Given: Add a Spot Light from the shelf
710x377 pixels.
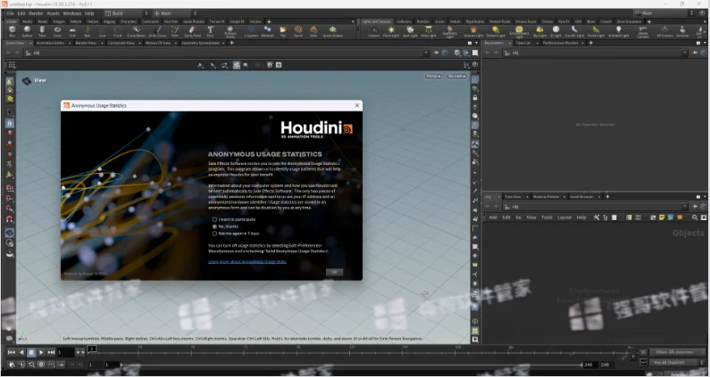Looking at the screenshot, I should [410, 31].
